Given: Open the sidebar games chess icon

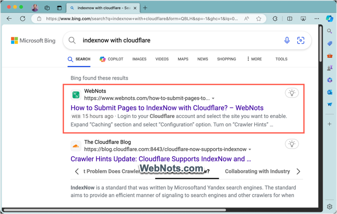Looking at the screenshot, I should click(x=330, y=68).
